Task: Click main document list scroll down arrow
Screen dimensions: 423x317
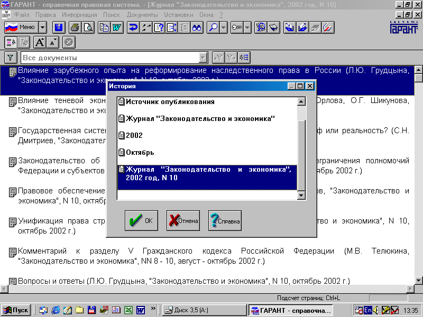Action: (x=419, y=281)
